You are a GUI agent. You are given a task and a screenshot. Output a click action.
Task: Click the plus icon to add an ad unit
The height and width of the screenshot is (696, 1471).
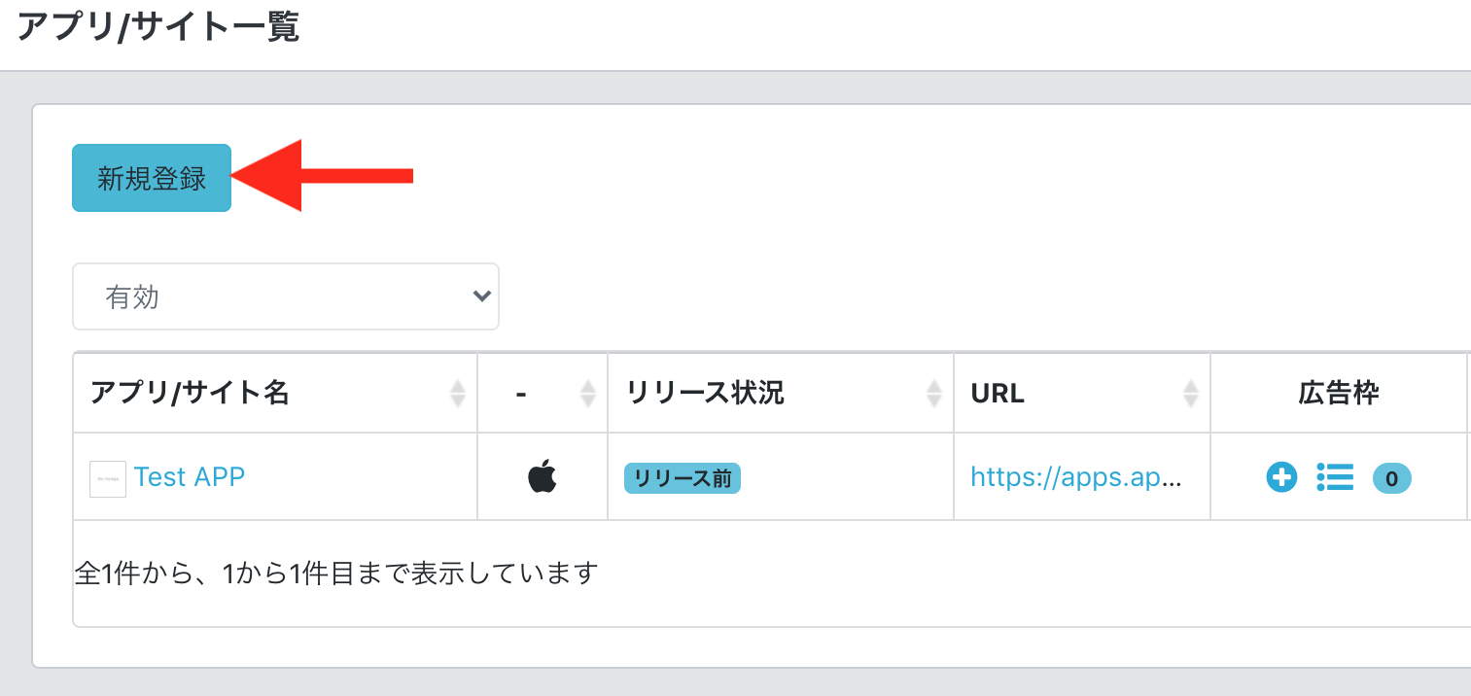[x=1281, y=477]
